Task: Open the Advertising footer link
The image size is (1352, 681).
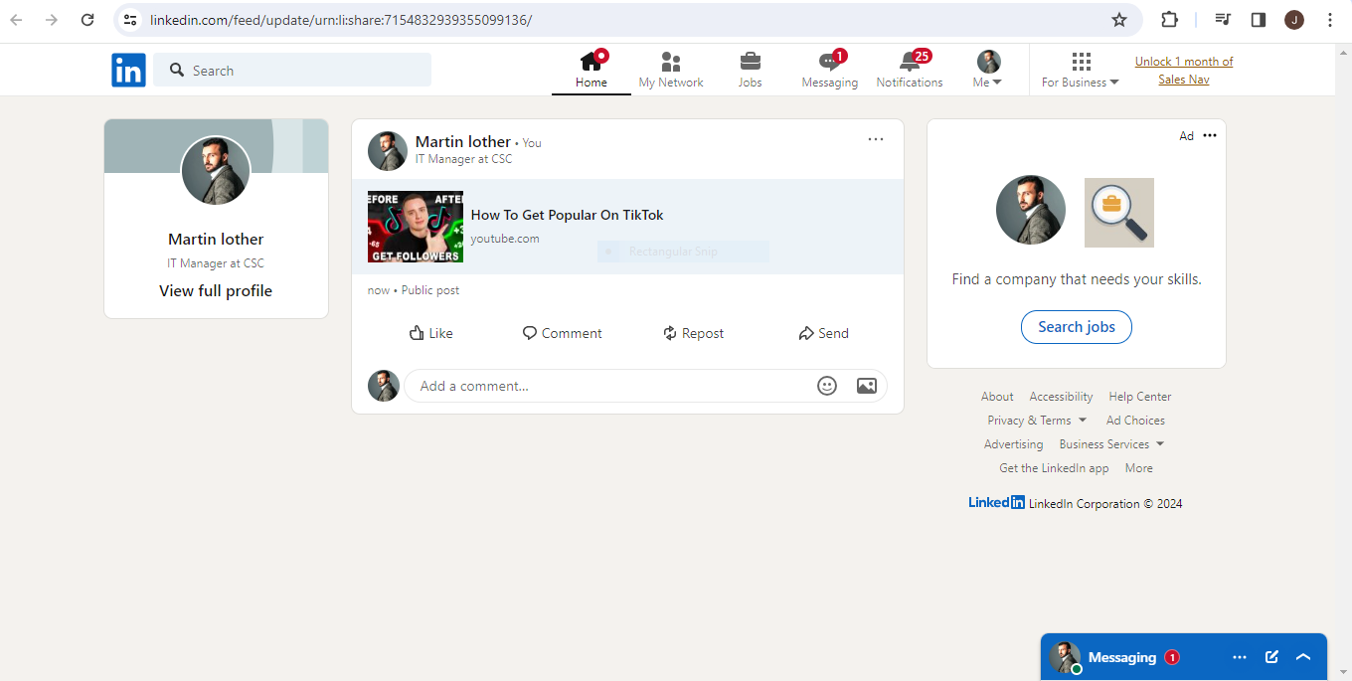Action: coord(1013,444)
